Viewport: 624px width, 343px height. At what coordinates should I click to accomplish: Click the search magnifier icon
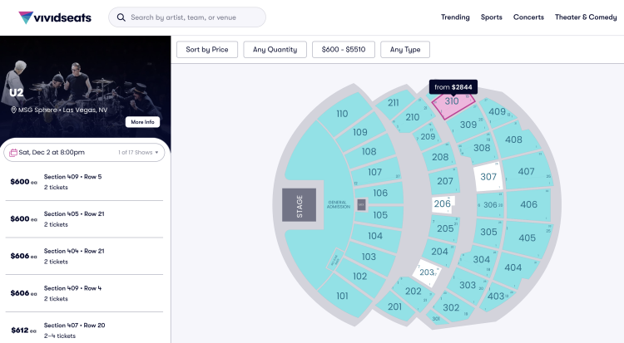pyautogui.click(x=121, y=17)
